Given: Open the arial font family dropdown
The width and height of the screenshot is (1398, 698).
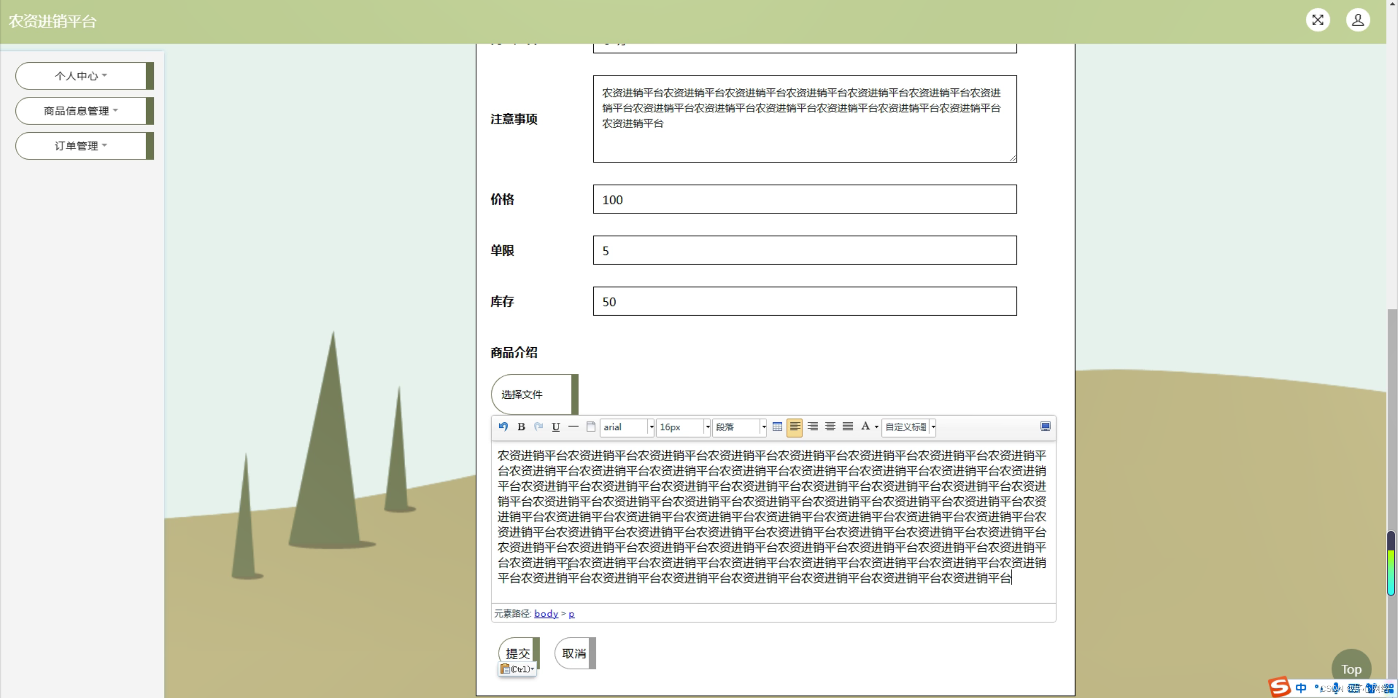Looking at the screenshot, I should tap(651, 427).
